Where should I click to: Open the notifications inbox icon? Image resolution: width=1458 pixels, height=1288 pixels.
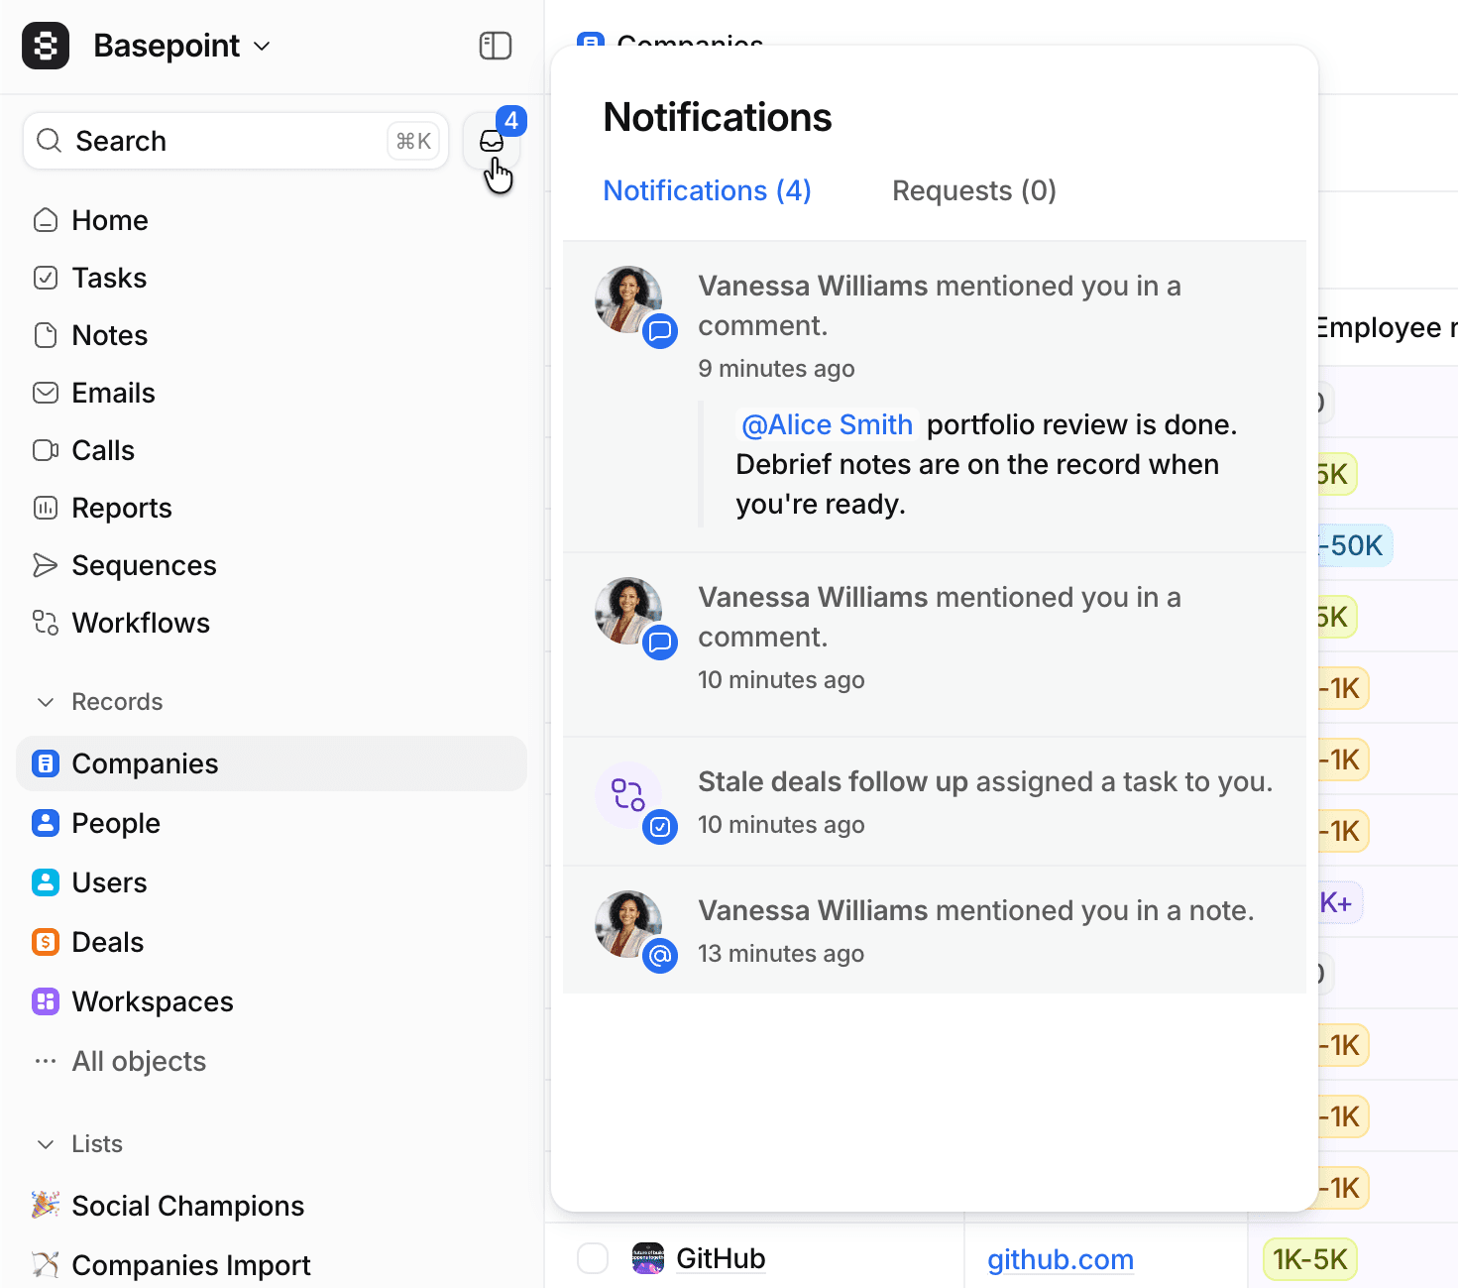[492, 142]
